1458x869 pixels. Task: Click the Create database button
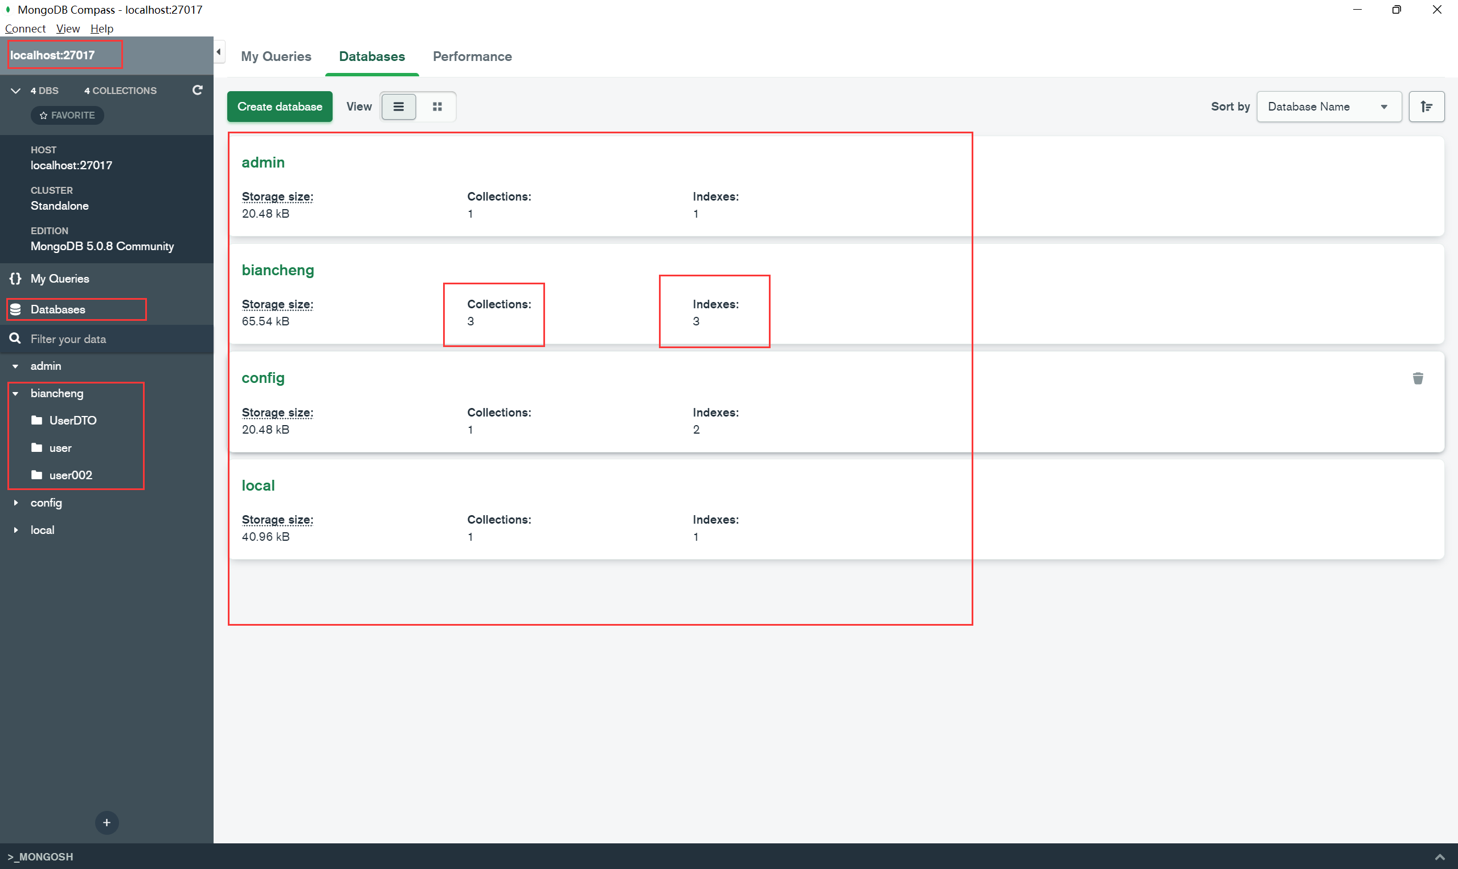[280, 107]
